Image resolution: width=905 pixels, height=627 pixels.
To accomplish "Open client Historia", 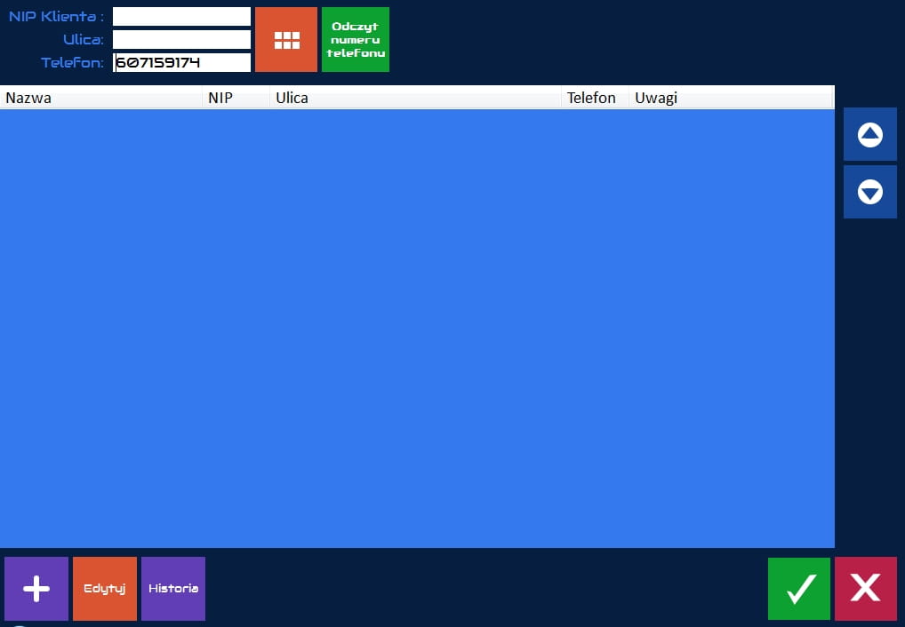I will point(173,588).
